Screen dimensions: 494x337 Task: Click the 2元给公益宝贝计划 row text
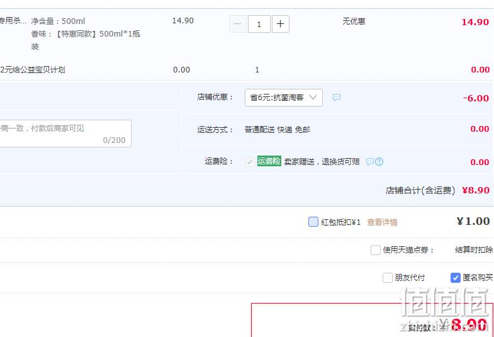(33, 70)
